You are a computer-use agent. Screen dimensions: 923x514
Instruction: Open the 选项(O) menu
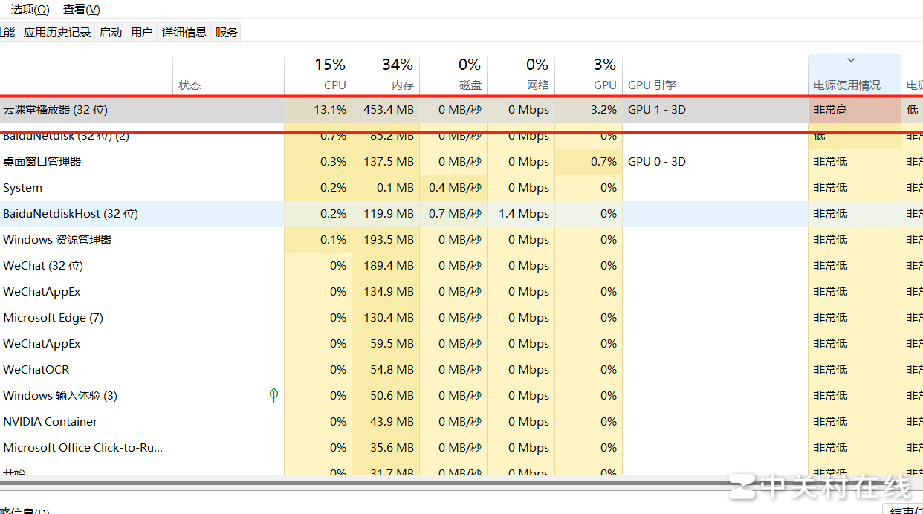30,10
